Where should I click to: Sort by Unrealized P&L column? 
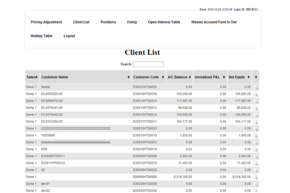(x=210, y=77)
